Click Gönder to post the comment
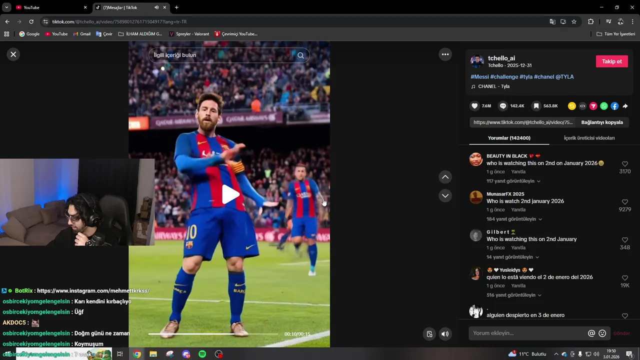The image size is (640, 360). click(x=621, y=333)
